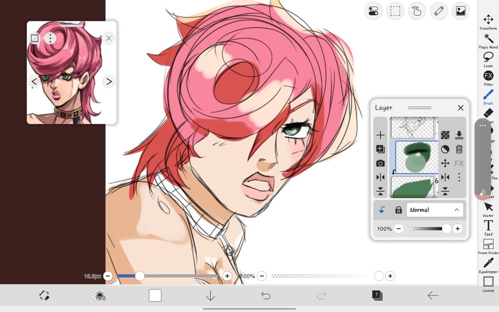Increase brush thickness with plus button

(x=227, y=276)
